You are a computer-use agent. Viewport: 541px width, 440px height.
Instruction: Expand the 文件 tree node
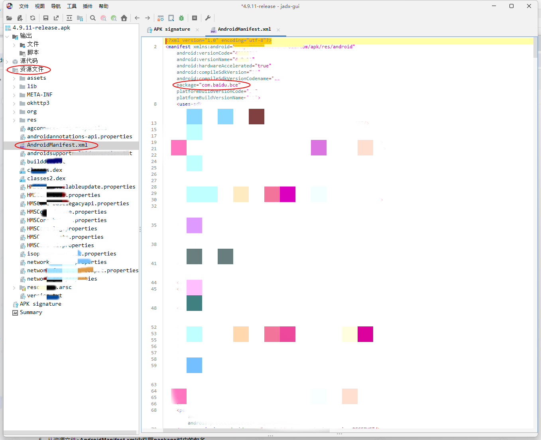coord(14,45)
